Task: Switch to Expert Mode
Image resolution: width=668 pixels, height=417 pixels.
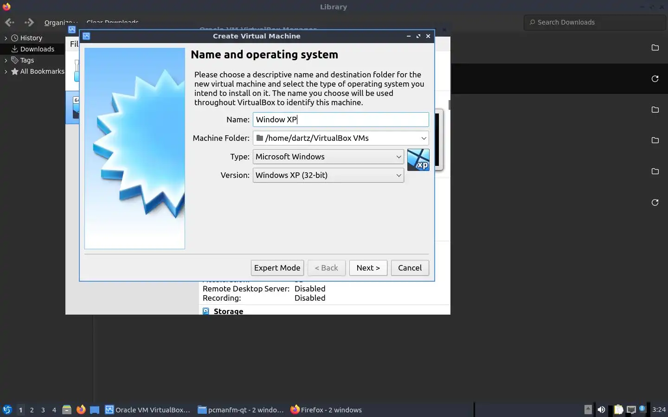Action: [277, 268]
